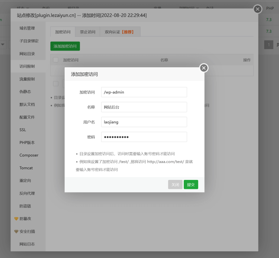Close the site modification window X icon
Viewport: 279px width, 258px height.
(257, 9)
